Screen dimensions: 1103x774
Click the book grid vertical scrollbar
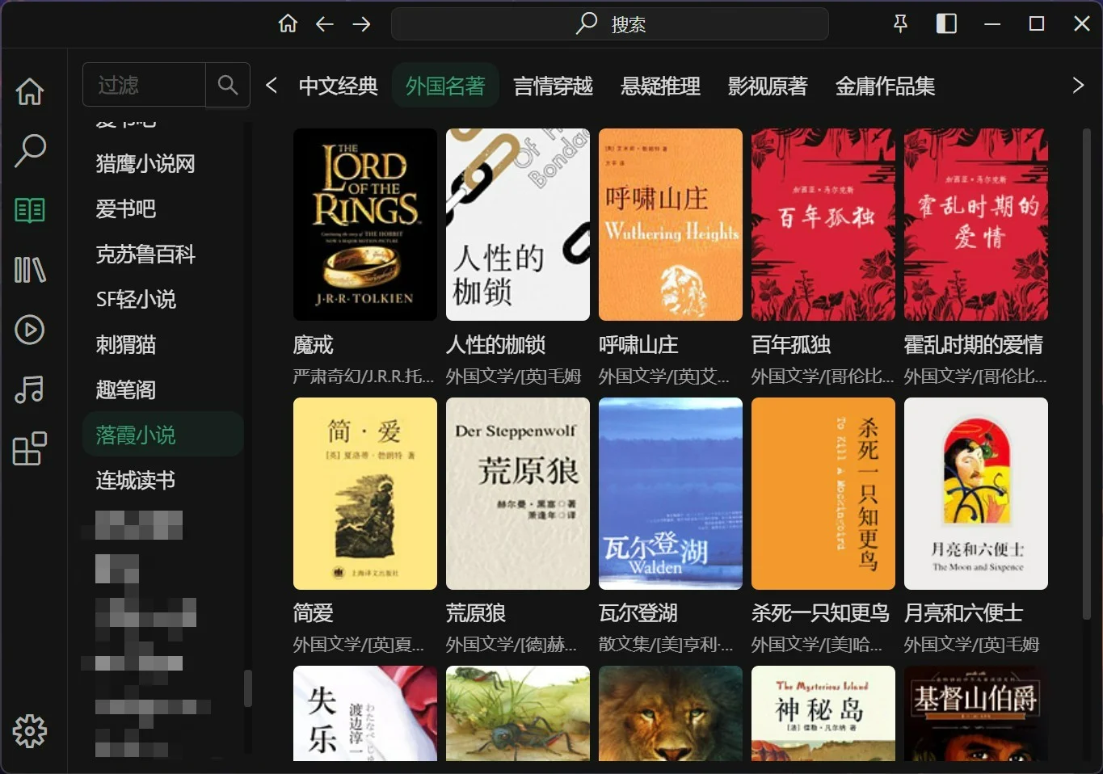[1086, 374]
